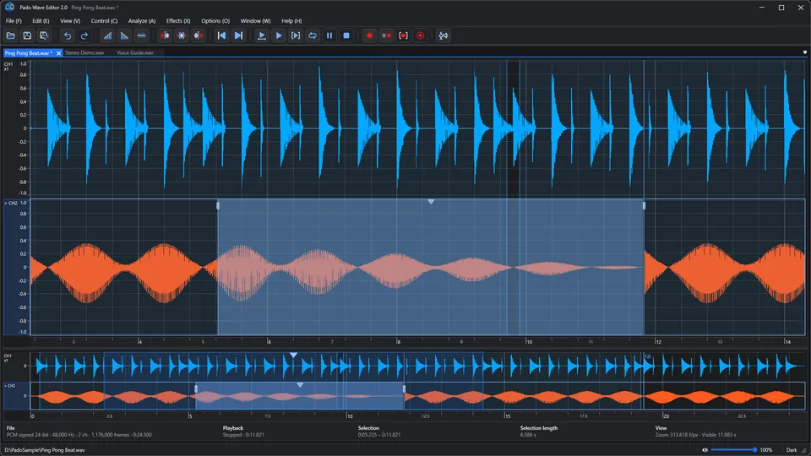Jump to the start of the track

(x=221, y=35)
